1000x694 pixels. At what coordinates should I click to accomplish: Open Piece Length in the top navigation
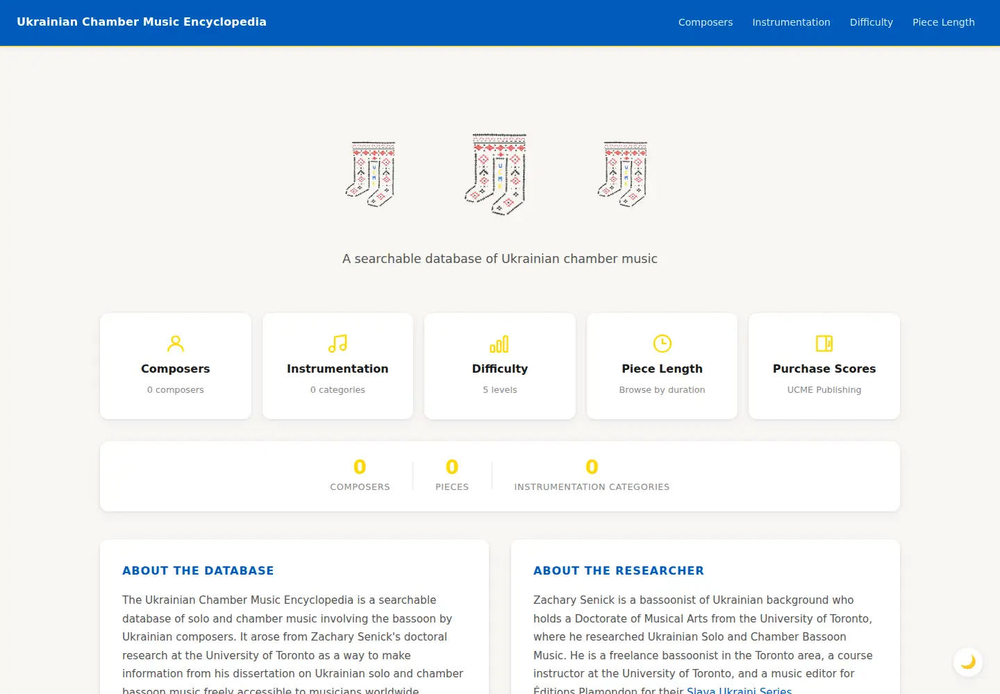[x=944, y=22]
